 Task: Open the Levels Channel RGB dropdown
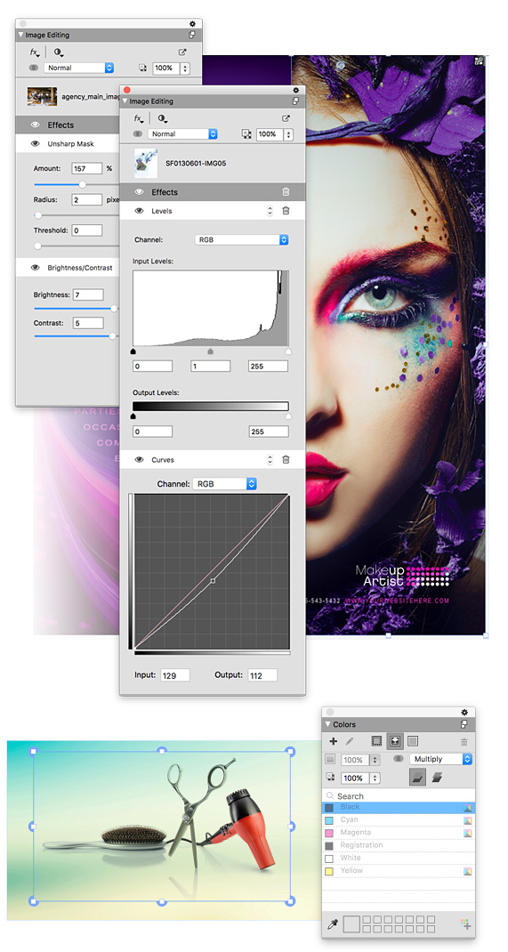click(x=241, y=240)
